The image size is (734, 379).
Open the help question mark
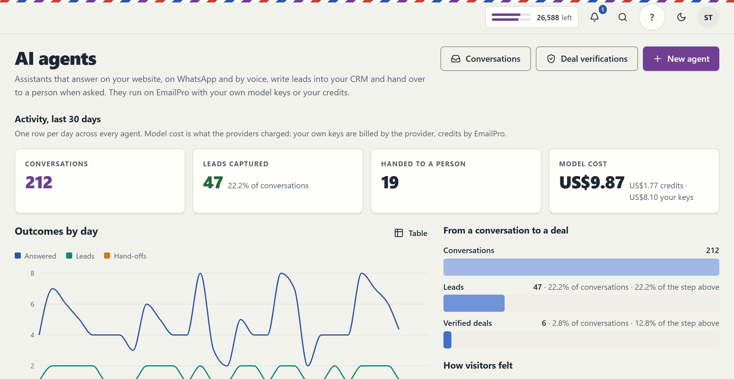point(652,17)
